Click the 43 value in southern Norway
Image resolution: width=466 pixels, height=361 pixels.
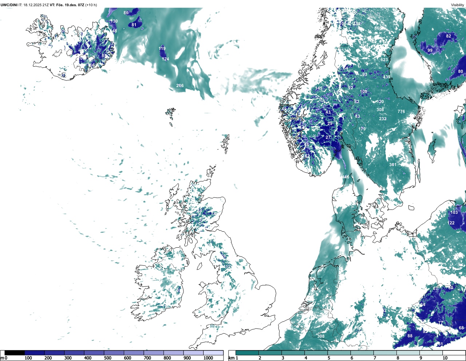pyautogui.click(x=328, y=112)
